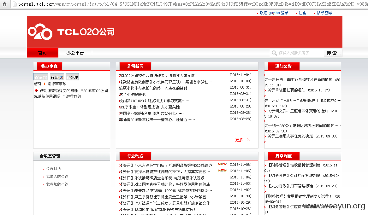Open 乐视涉足酒店生态系统 news

pyautogui.click(x=162, y=178)
